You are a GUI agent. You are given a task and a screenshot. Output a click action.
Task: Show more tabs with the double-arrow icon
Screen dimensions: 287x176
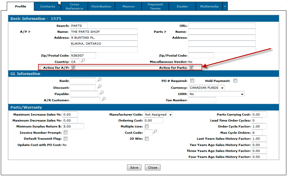[x=225, y=7]
